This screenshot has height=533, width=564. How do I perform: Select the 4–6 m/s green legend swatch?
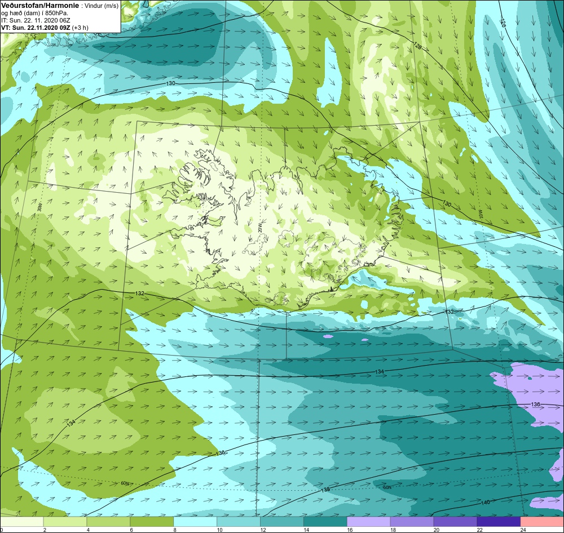[x=108, y=521]
